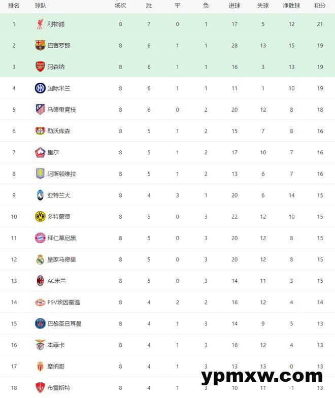Click the 排名 column header

(x=14, y=6)
